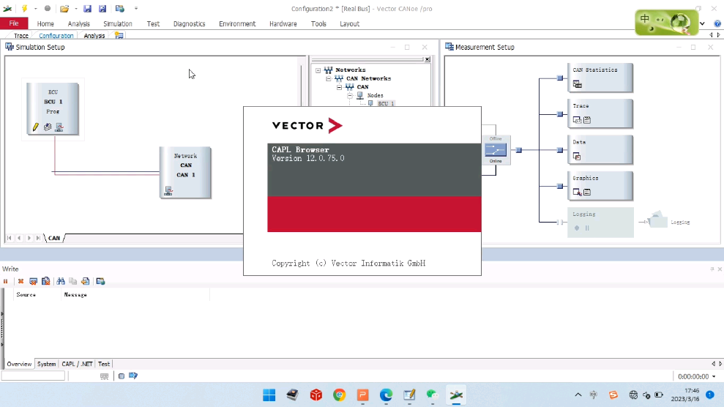
Task: Click the input field in the status bar
Action: (33, 376)
